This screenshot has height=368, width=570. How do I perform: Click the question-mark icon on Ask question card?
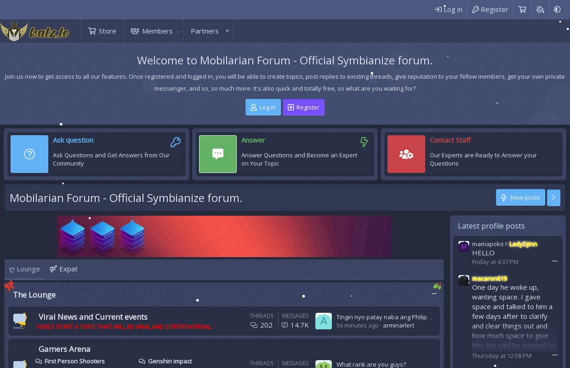[x=29, y=154]
